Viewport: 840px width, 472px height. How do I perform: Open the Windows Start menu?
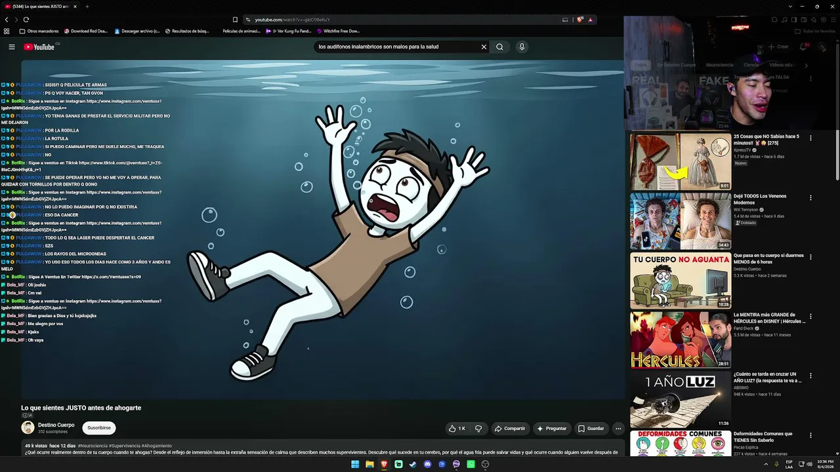(355, 464)
